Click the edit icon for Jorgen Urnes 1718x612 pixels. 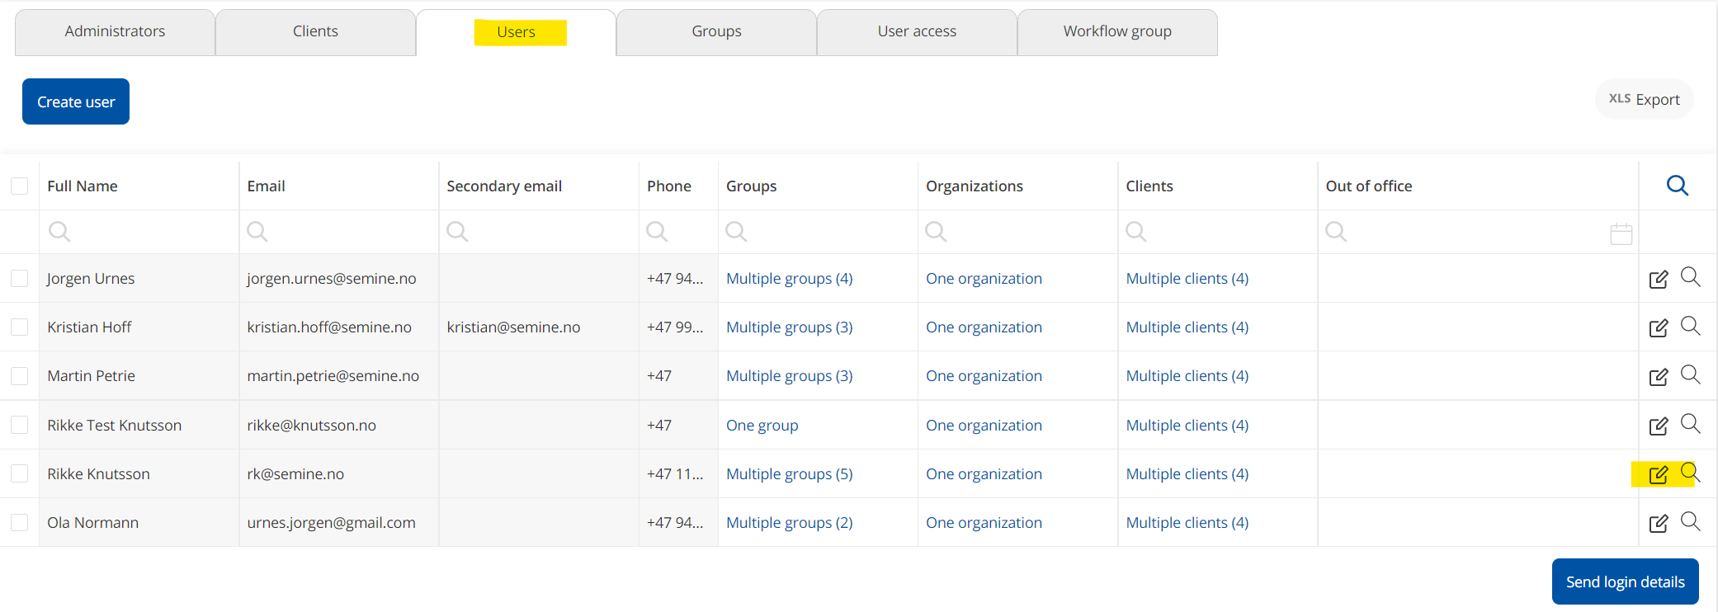coord(1658,280)
